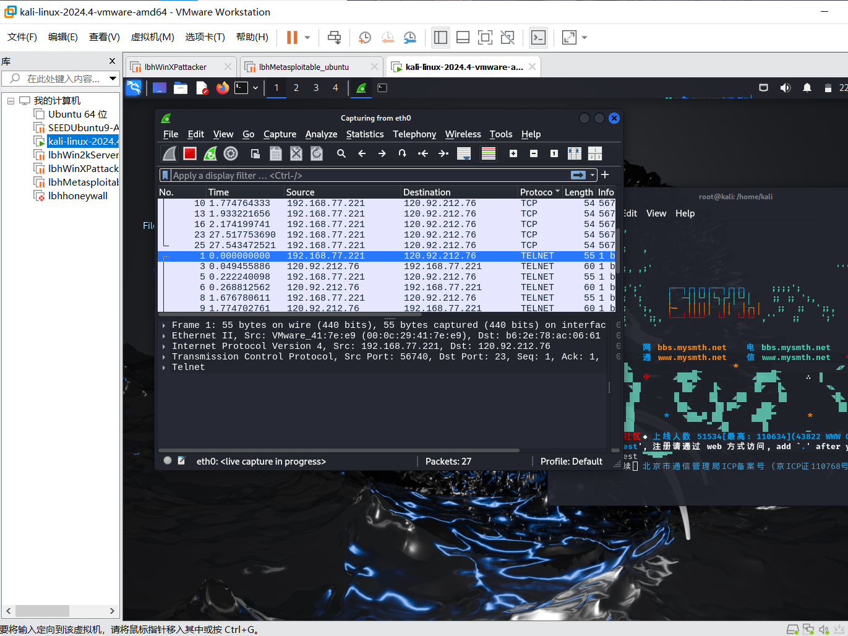
Task: Click Profile: Default in status bar
Action: (571, 462)
